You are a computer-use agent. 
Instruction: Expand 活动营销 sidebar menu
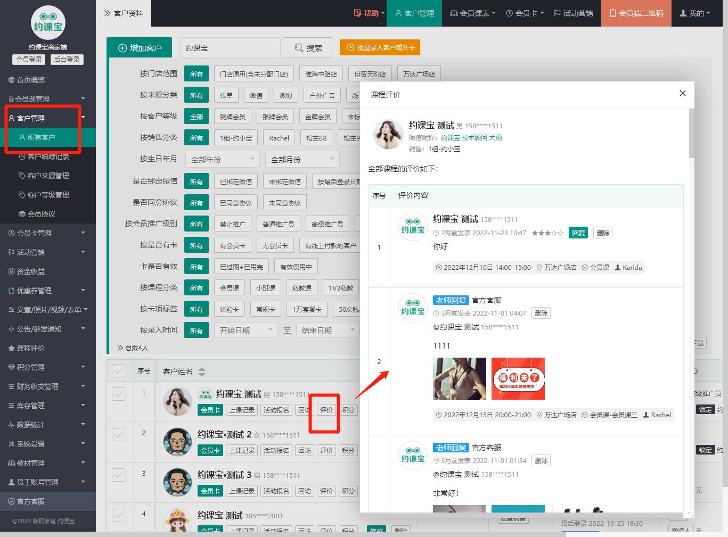[48, 252]
